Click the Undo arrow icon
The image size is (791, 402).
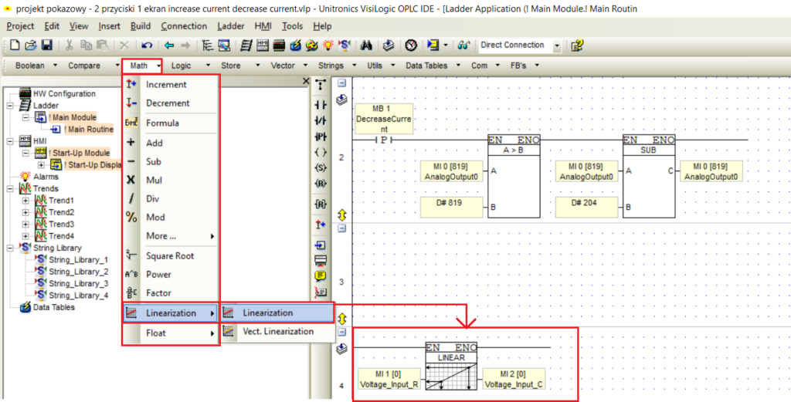click(147, 46)
